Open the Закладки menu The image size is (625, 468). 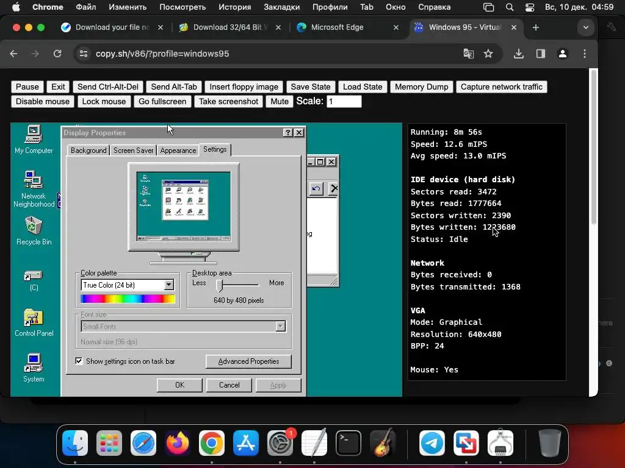coord(281,7)
